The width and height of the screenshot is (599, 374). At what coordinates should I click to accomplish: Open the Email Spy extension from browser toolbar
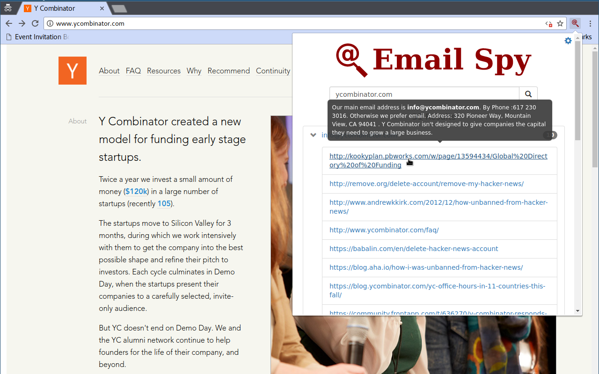click(575, 23)
